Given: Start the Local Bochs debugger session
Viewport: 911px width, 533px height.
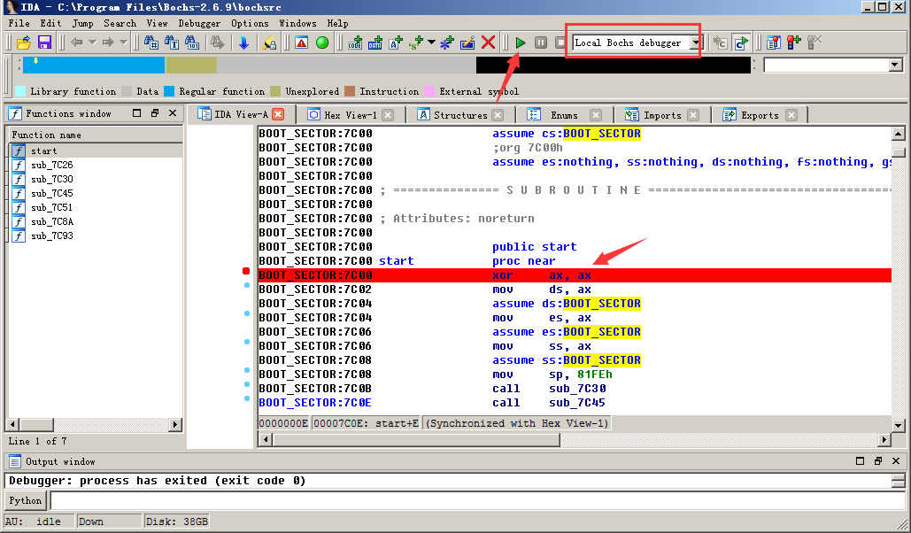Looking at the screenshot, I should 519,42.
